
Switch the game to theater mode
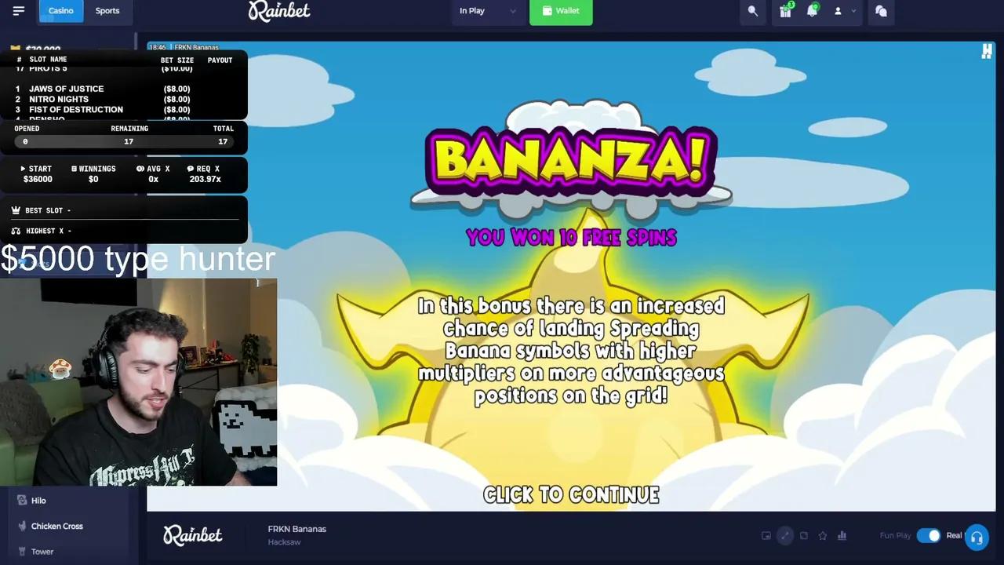point(804,536)
